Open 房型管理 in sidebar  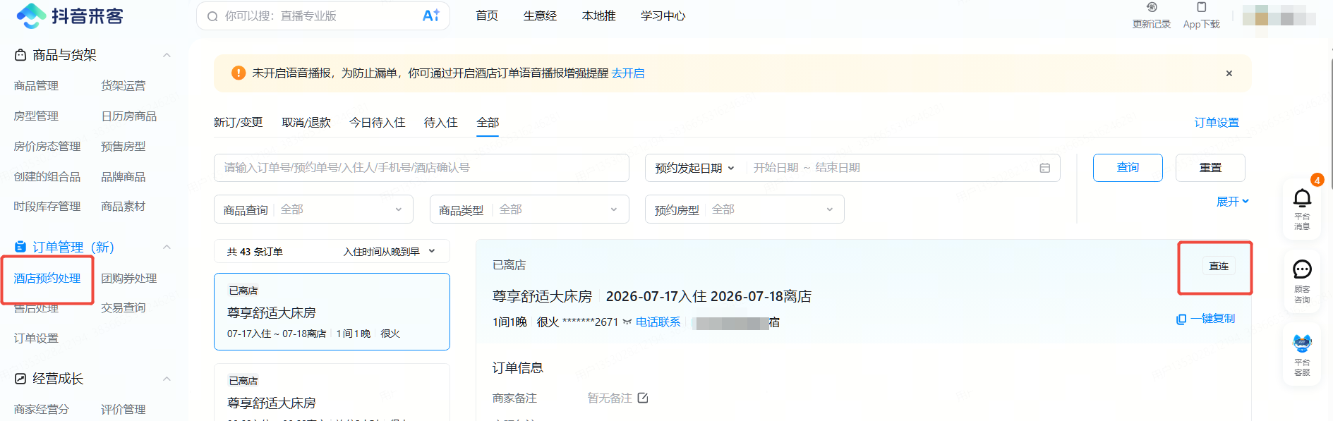click(36, 116)
